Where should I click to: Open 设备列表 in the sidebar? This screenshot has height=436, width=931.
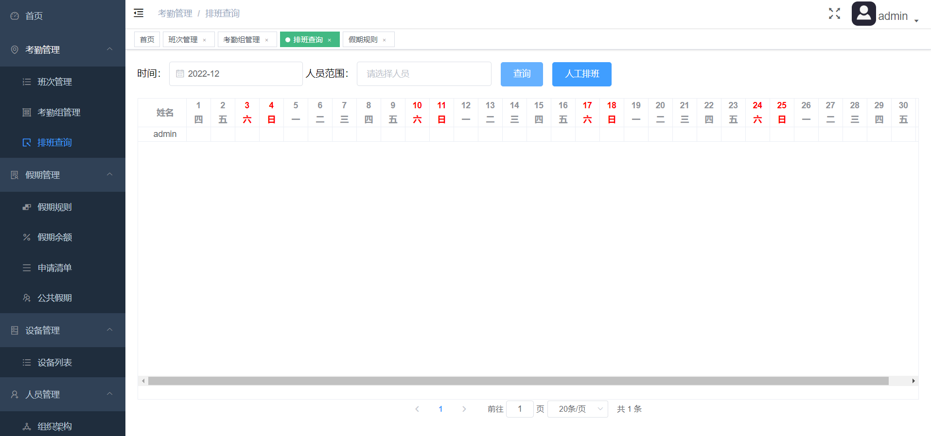click(x=63, y=362)
